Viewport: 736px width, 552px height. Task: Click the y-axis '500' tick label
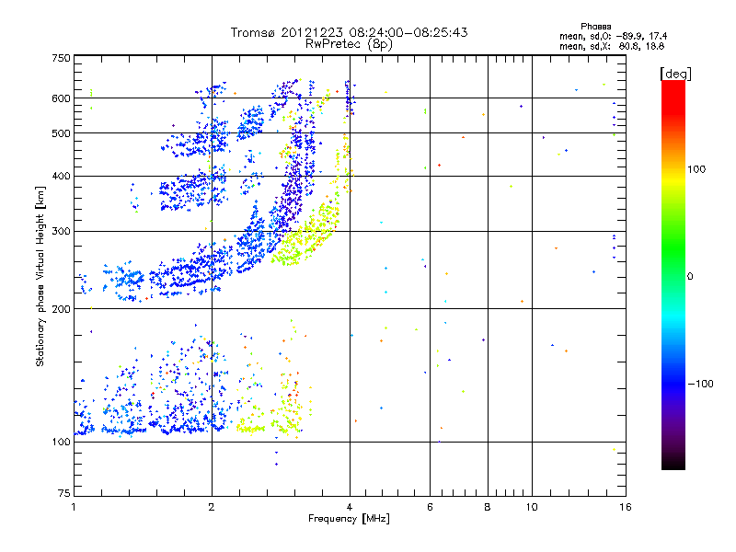[61, 133]
